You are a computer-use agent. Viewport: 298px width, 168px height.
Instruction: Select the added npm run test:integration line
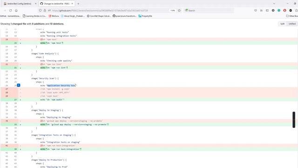[x=61, y=149]
